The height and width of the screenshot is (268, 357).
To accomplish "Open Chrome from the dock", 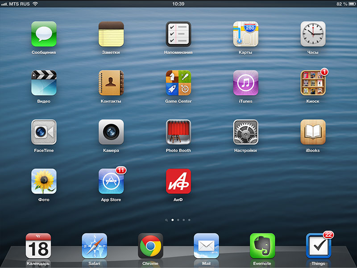I will click(150, 246).
